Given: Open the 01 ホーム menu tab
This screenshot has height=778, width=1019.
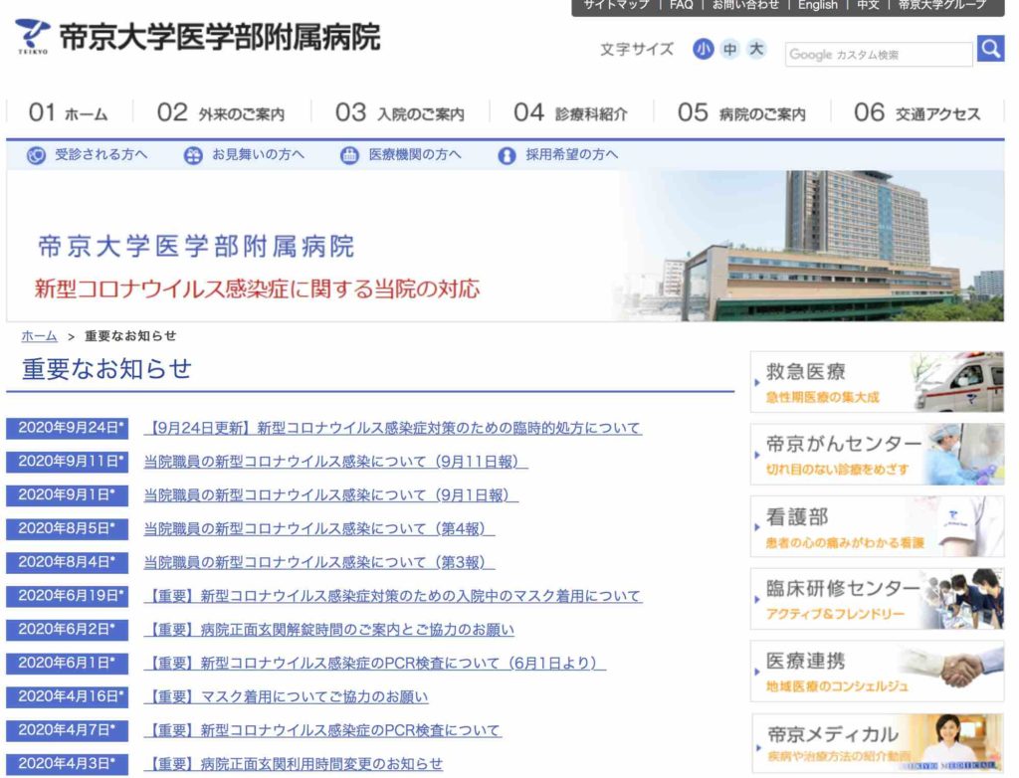Looking at the screenshot, I should pos(69,112).
